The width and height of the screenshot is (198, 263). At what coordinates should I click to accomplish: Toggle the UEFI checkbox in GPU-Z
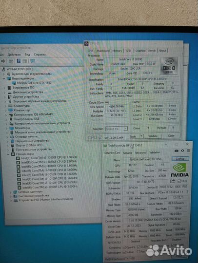coord(179,181)
